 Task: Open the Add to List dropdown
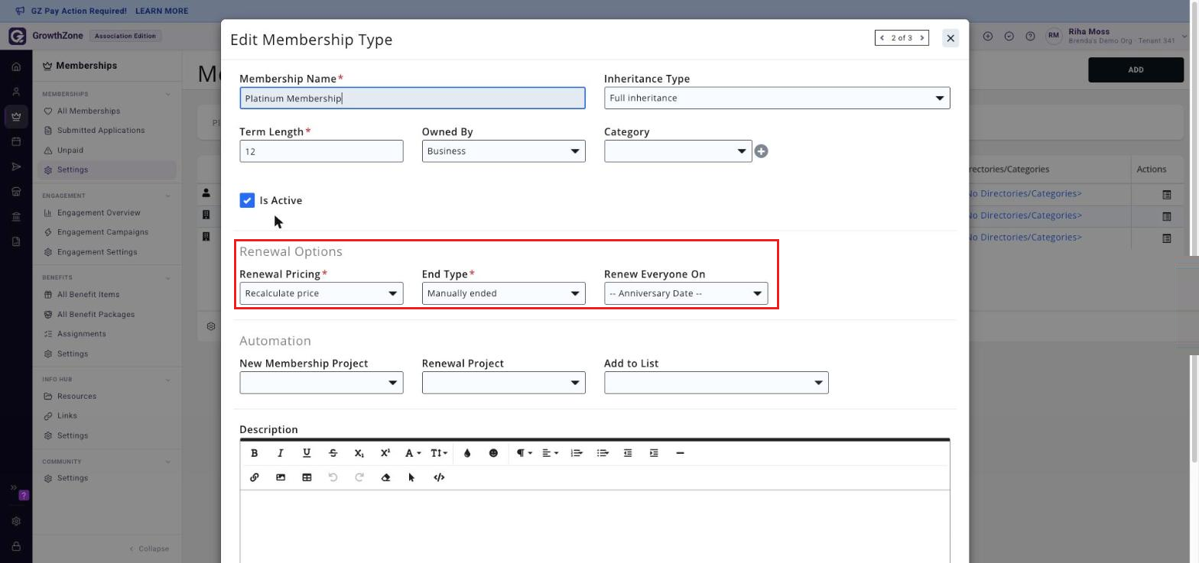716,383
